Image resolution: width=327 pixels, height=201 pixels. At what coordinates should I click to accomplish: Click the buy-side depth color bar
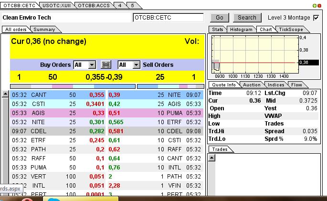73,86
